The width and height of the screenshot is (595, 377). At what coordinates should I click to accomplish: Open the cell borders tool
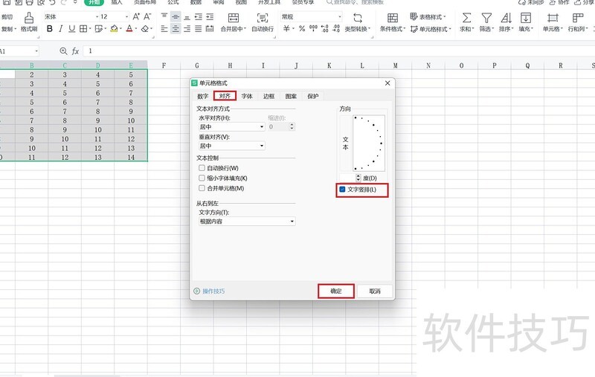(x=83, y=28)
